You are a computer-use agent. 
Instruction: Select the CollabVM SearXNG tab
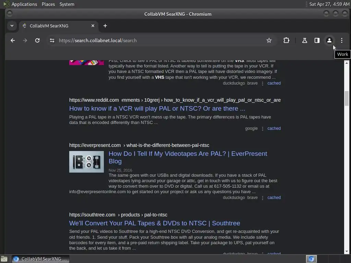tap(59, 26)
